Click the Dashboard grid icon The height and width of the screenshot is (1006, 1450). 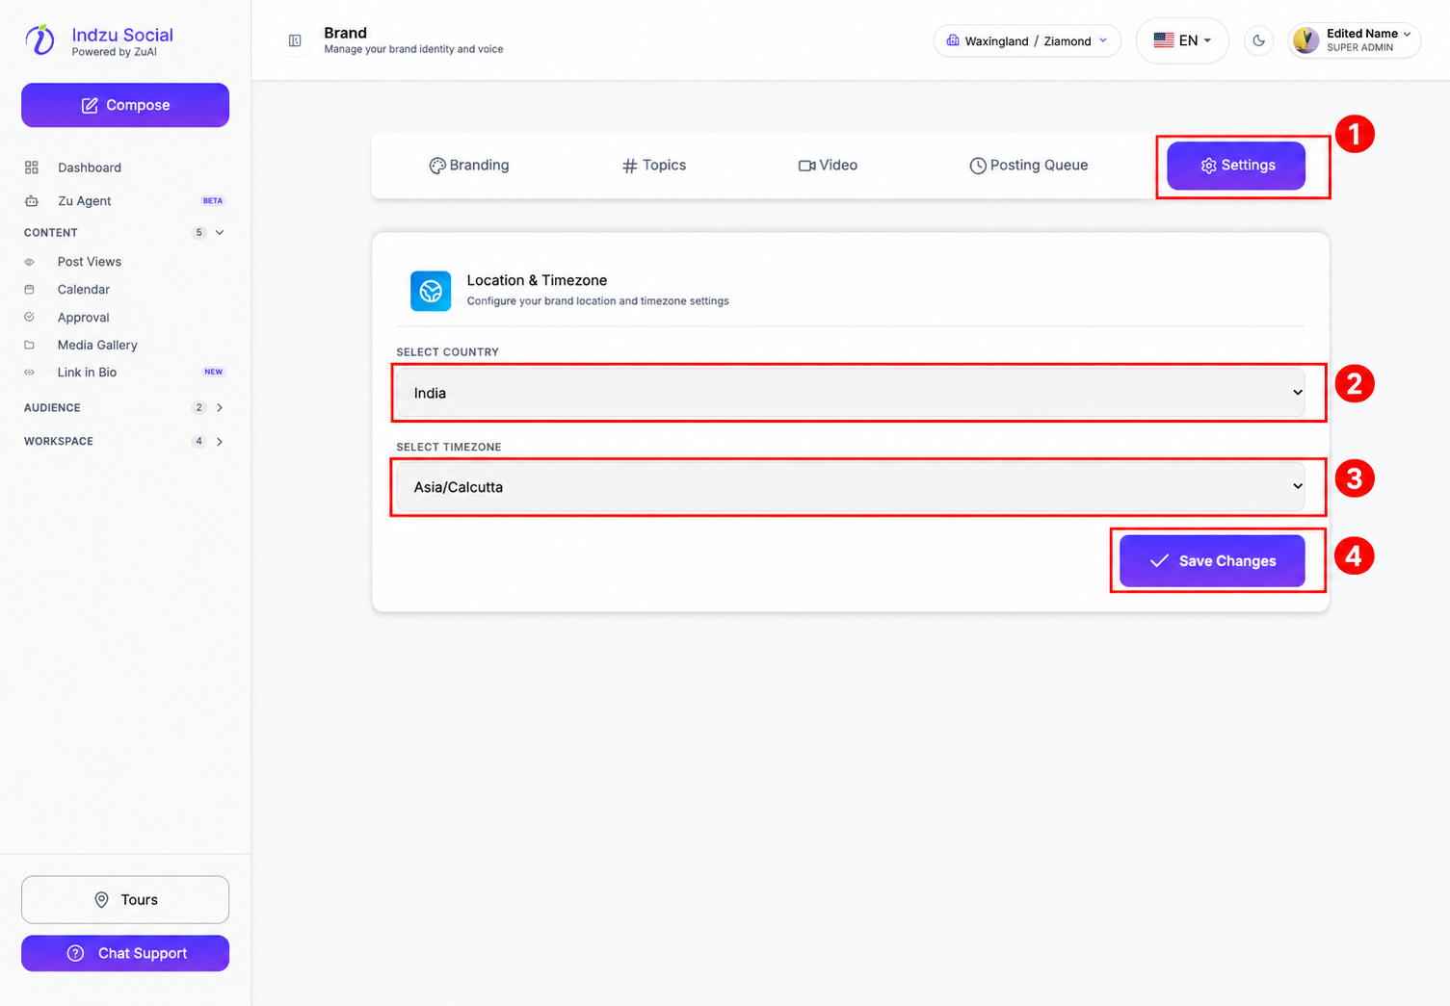pos(32,168)
